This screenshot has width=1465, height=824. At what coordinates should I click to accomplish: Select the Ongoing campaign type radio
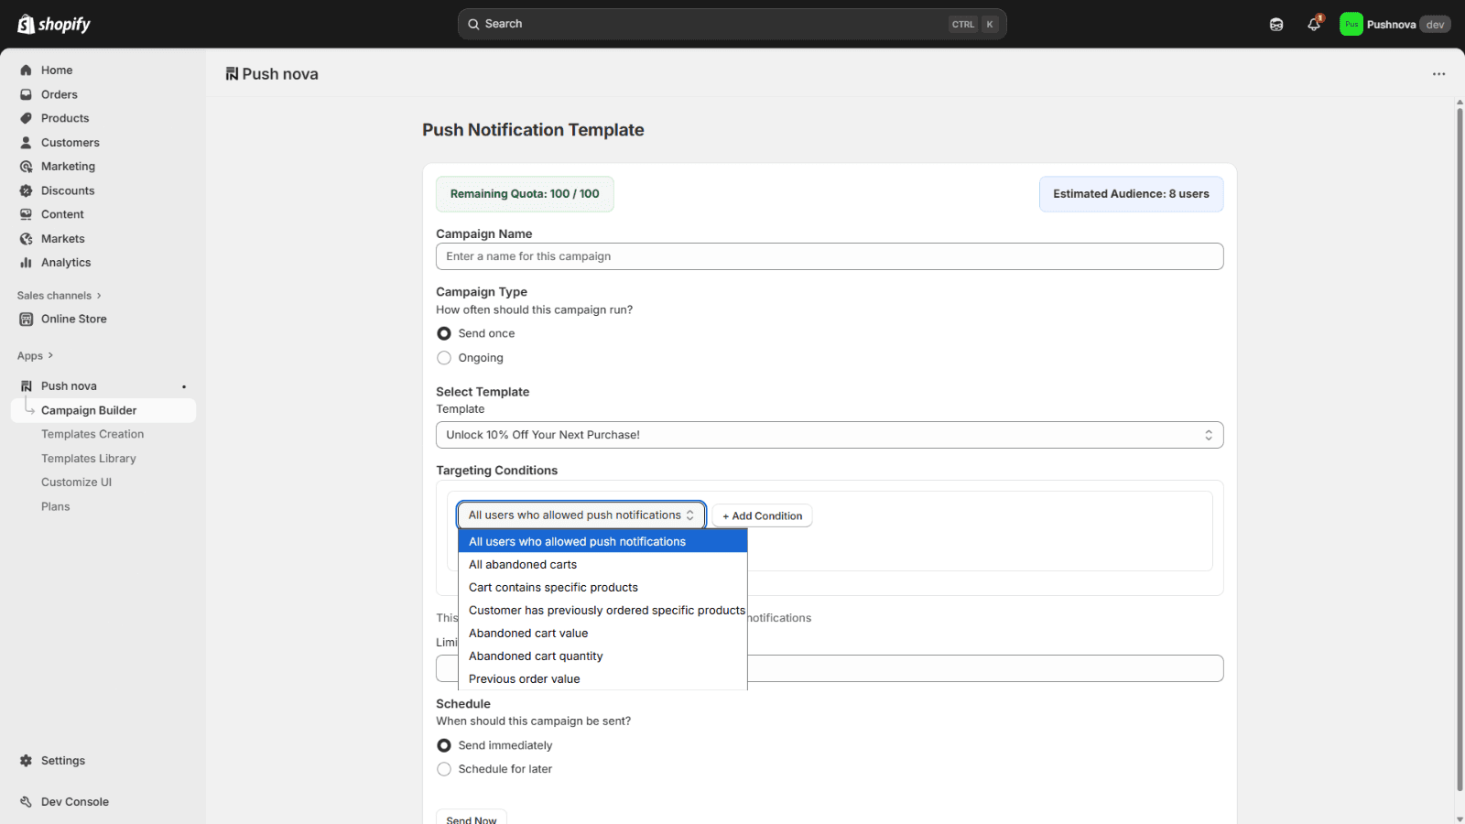click(444, 358)
